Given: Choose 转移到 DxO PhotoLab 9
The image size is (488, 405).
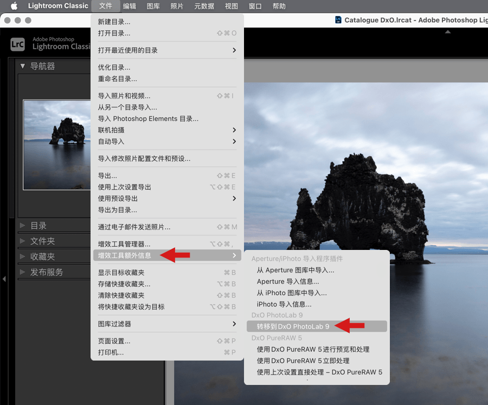Looking at the screenshot, I should (x=317, y=326).
